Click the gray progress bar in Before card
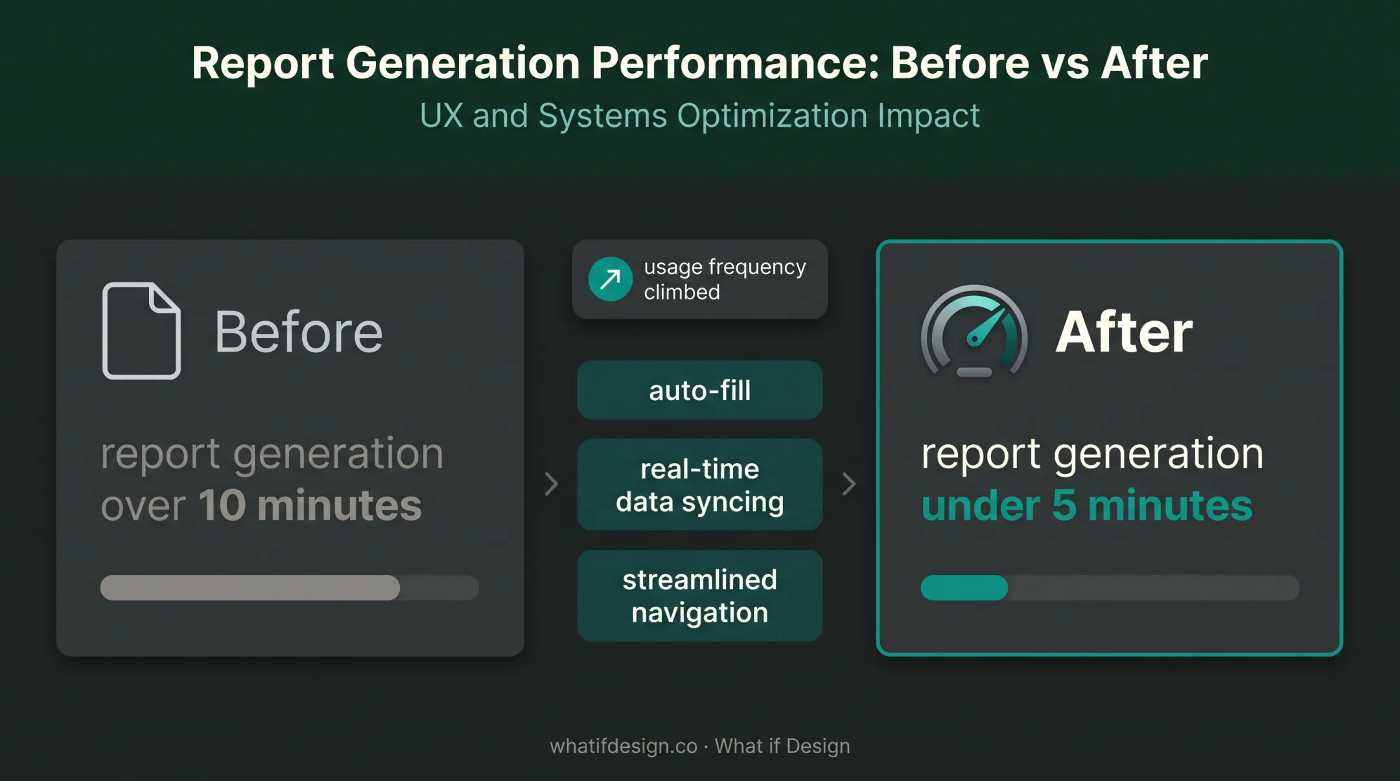Viewport: 1400px width, 781px height. tap(290, 587)
